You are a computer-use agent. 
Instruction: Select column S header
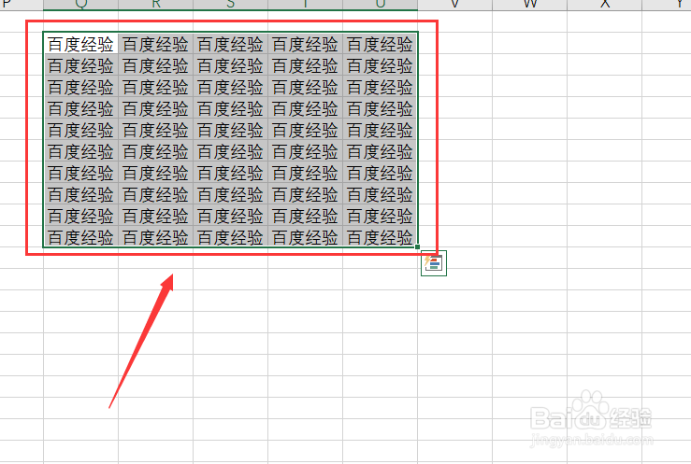tap(230, 5)
